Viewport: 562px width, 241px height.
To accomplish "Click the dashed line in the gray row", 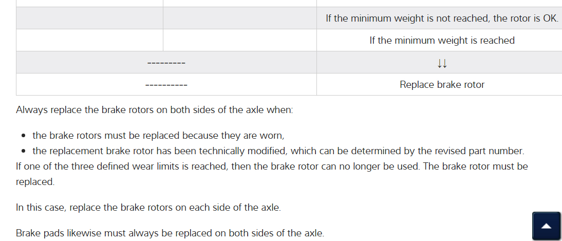I will (x=166, y=63).
